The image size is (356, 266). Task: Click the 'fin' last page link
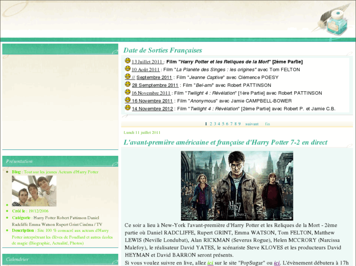tap(267, 124)
